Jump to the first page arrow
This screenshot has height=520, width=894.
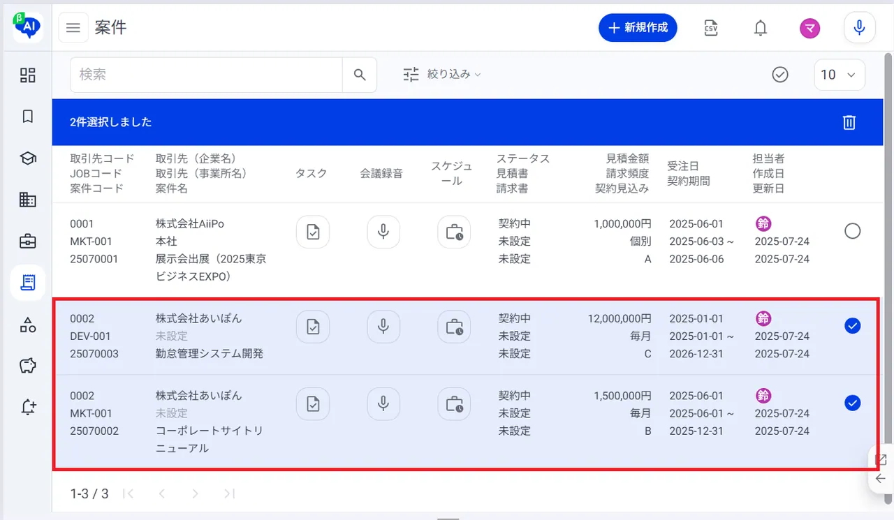coord(128,493)
